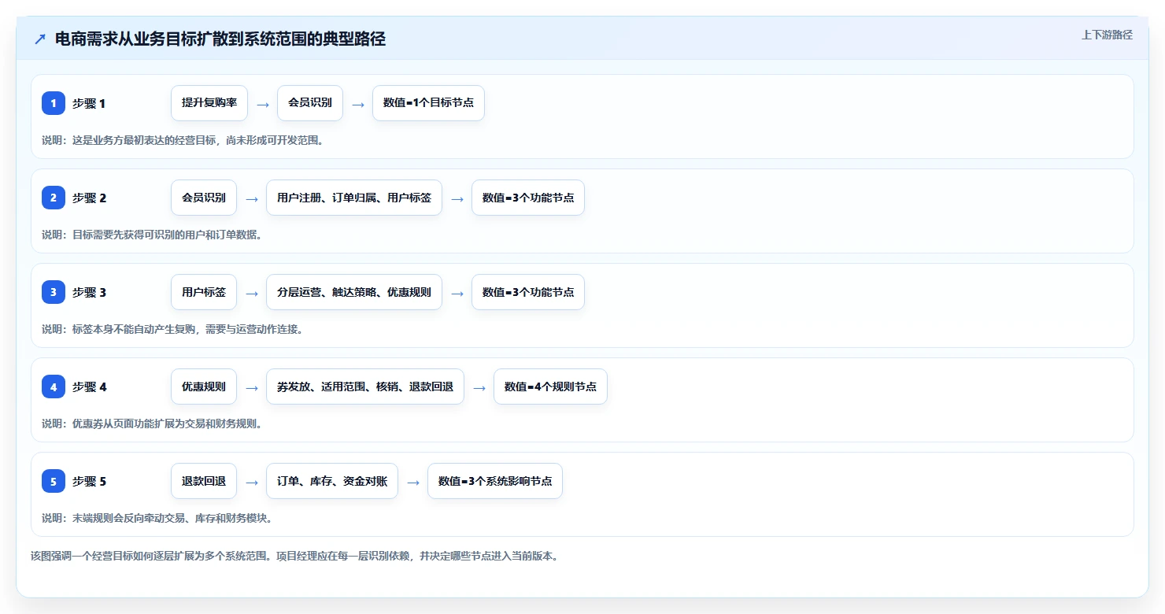Click the note 这是业务方最初表达的经营目标
1165x614 pixels.
tap(183, 140)
